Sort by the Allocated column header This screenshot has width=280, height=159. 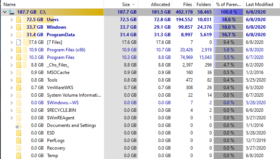(x=155, y=5)
